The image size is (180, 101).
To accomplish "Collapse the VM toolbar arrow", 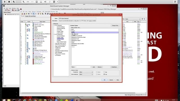I will (57, 2).
